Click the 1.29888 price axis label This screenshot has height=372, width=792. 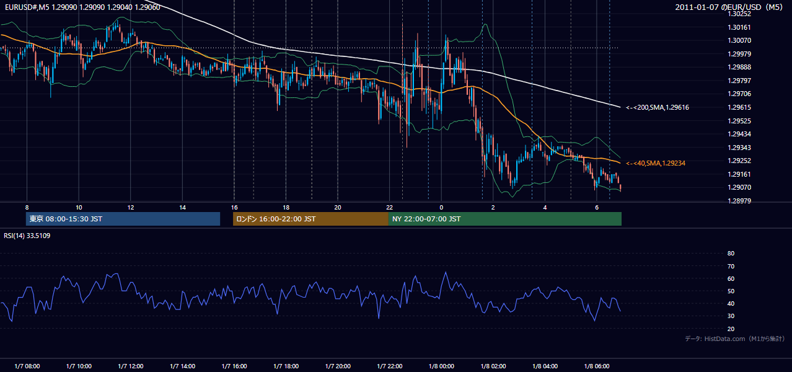point(739,67)
